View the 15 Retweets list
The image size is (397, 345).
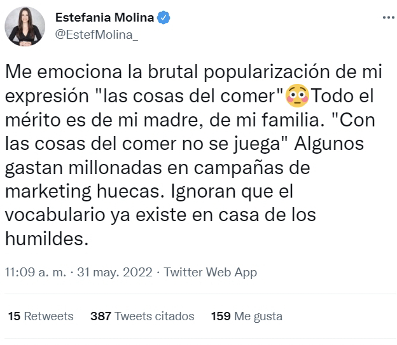[41, 316]
